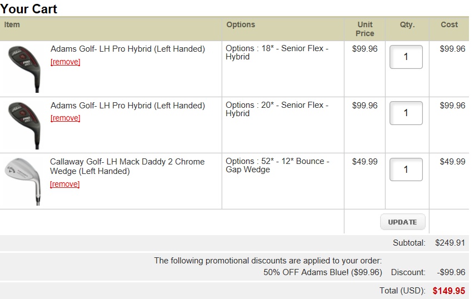Click quantity field for 18* hybrid

click(x=406, y=57)
